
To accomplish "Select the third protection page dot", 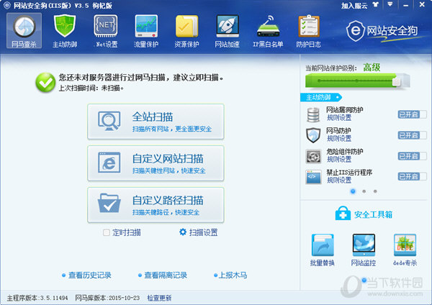I will 375,191.
